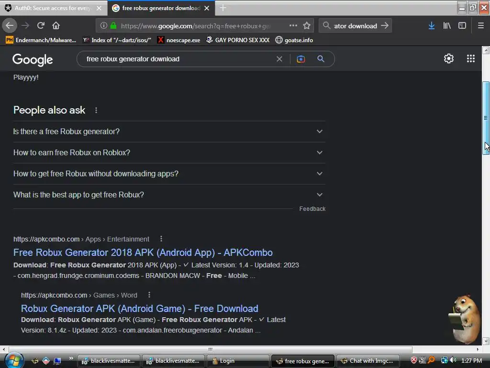This screenshot has height=368, width=490.
Task: Reload the current page
Action: coord(41,25)
